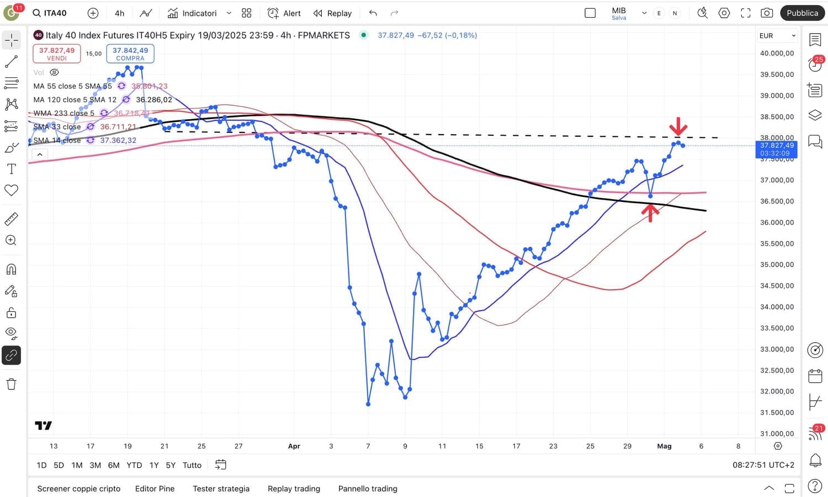This screenshot has height=497, width=828.
Task: Open the notifications bell panel
Action: coord(815,459)
